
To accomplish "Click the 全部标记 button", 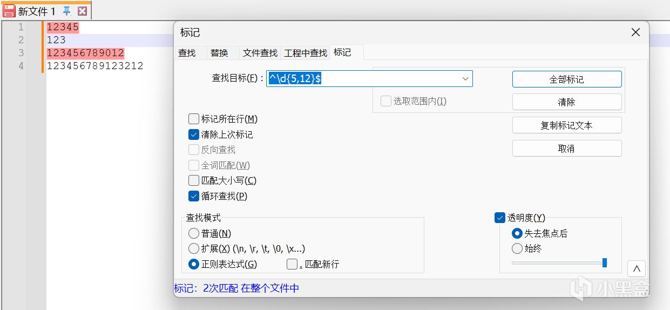I will point(566,79).
